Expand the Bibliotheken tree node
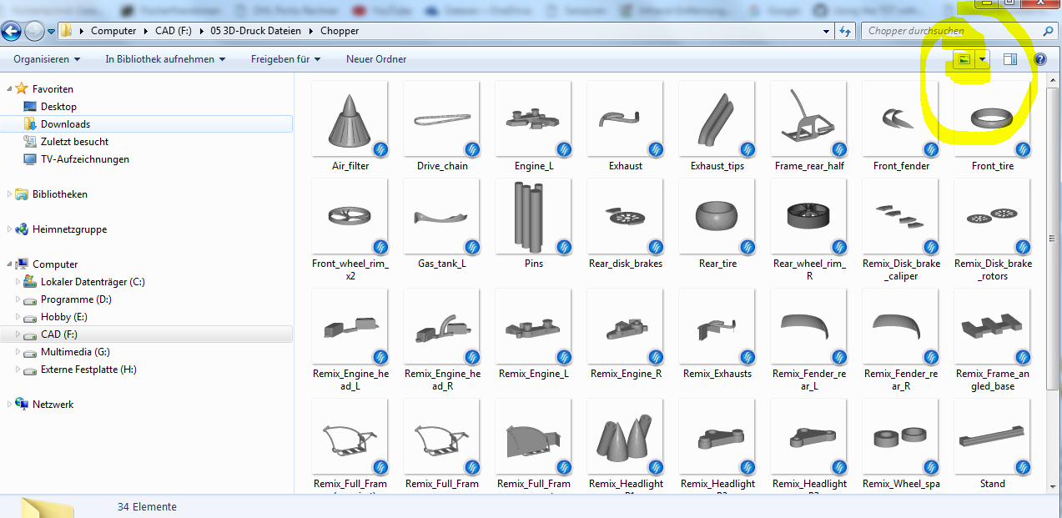1062x518 pixels. coord(10,194)
